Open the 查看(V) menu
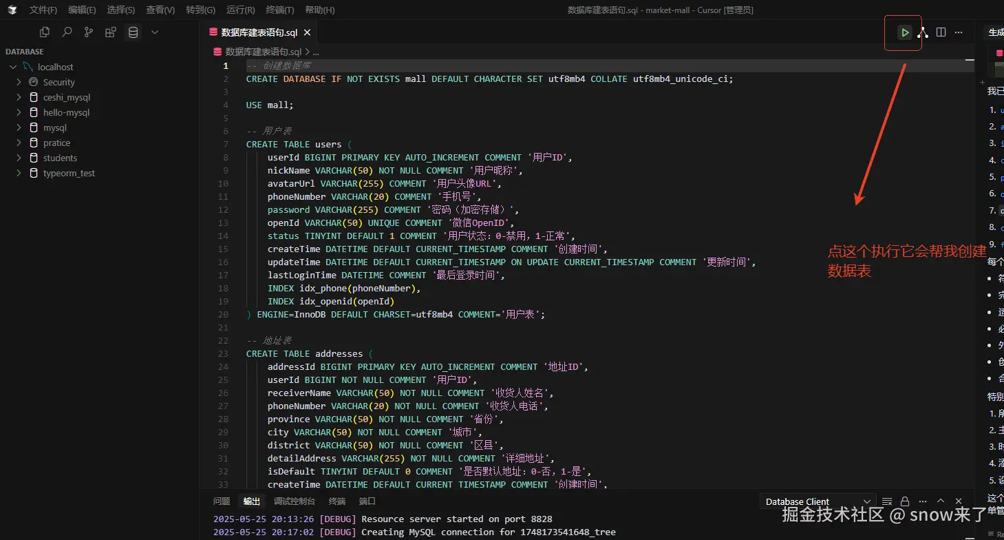1004x540 pixels. click(160, 10)
